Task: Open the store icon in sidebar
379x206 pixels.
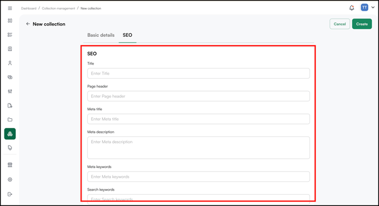Action: point(10,165)
